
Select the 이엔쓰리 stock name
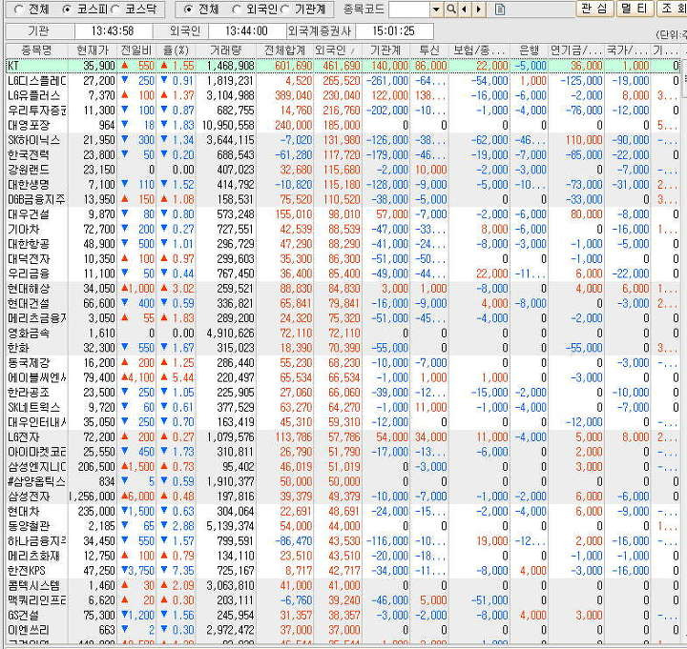pyautogui.click(x=29, y=631)
